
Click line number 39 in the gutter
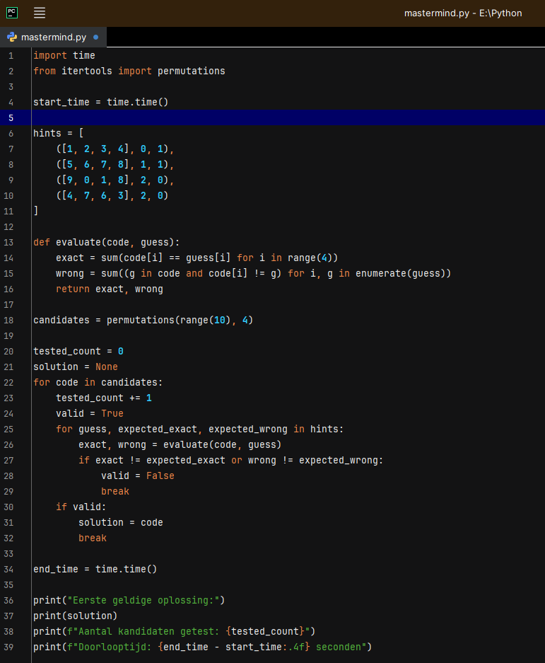(x=11, y=647)
